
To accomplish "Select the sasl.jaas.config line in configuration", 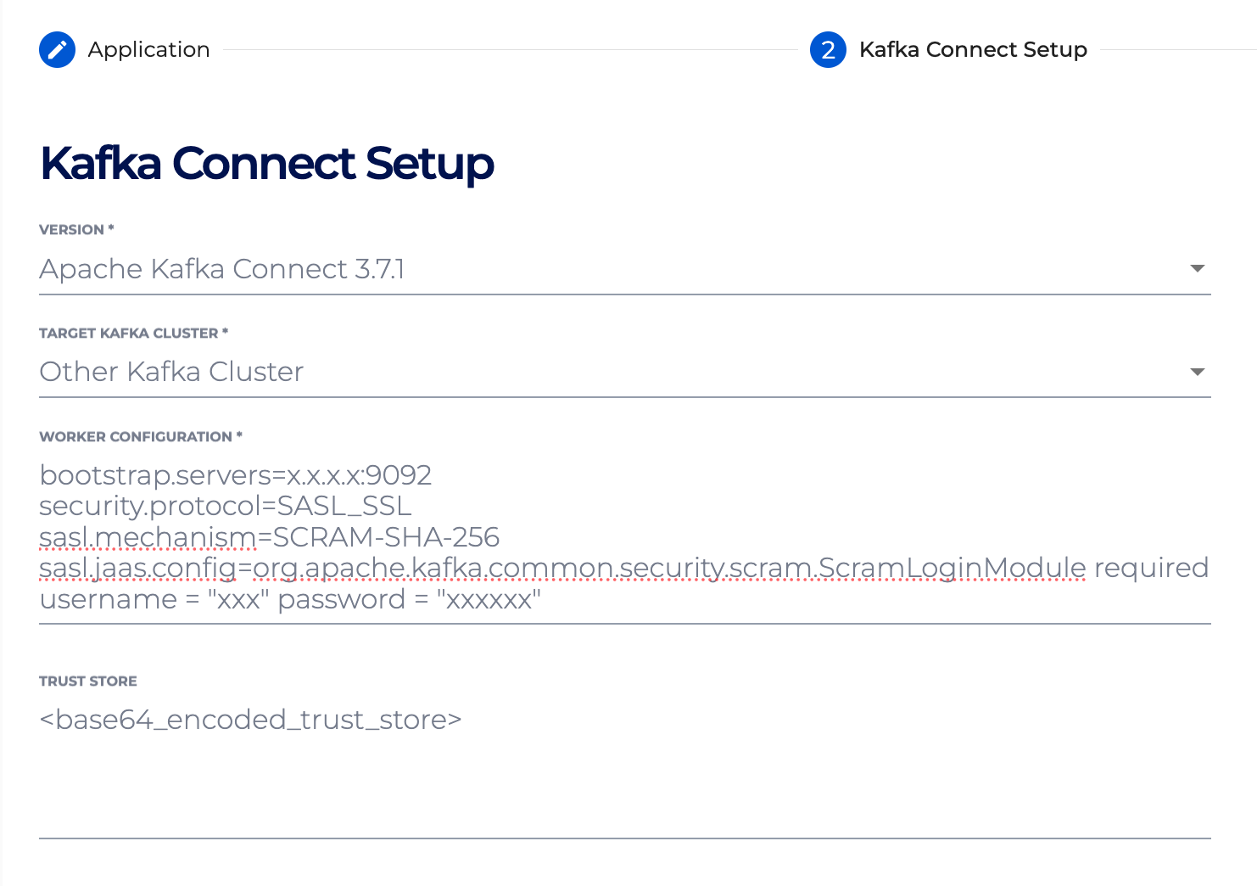I will (623, 567).
